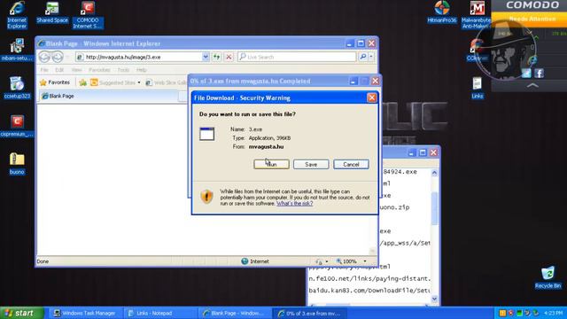The image size is (567, 319).
Task: Click the system tray clock
Action: pos(553,313)
